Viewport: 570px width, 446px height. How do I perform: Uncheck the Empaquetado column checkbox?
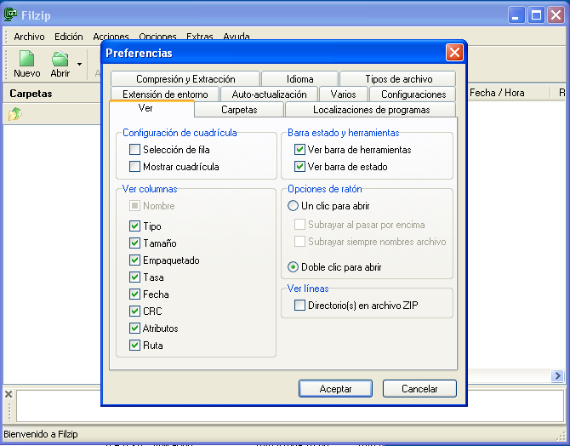coord(135,260)
